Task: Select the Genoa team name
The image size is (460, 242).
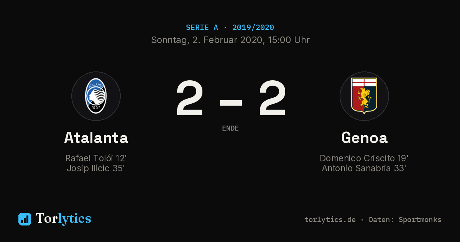Action: [x=365, y=138]
